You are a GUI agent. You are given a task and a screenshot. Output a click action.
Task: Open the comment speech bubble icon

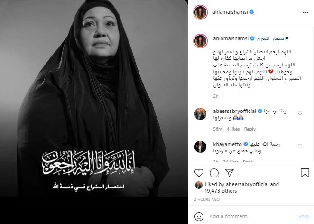tap(214, 173)
